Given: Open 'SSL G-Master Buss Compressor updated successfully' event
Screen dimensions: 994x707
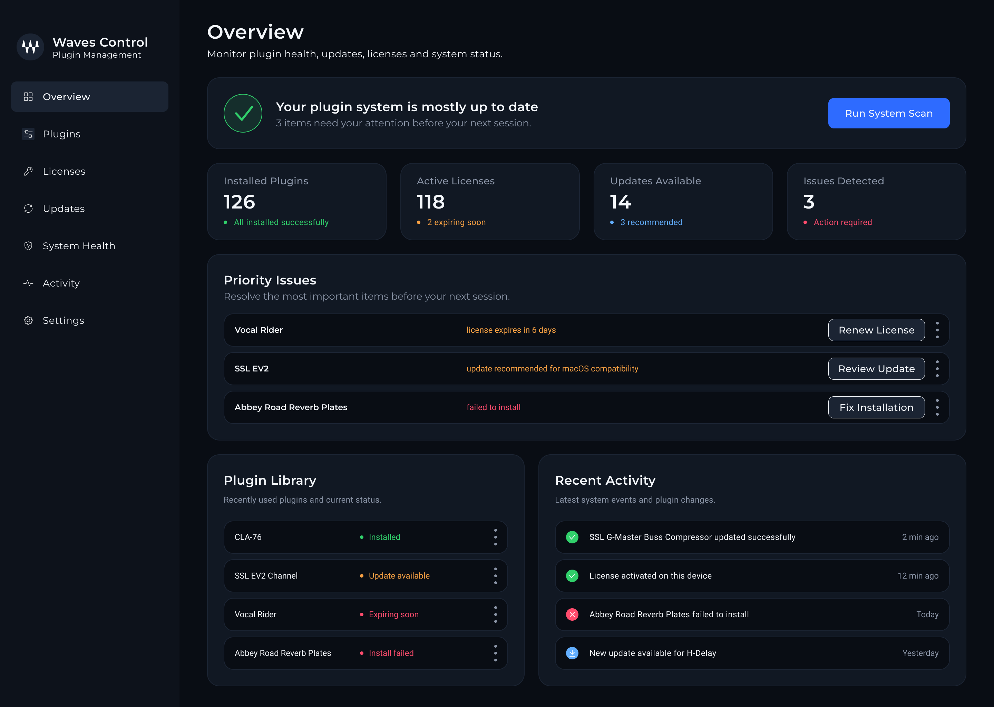Looking at the screenshot, I should (x=752, y=537).
